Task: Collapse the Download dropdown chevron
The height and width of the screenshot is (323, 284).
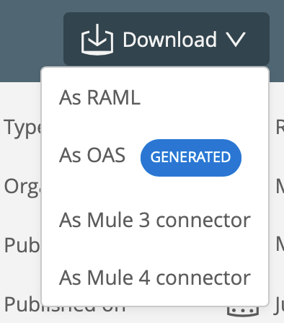Action: pyautogui.click(x=236, y=40)
